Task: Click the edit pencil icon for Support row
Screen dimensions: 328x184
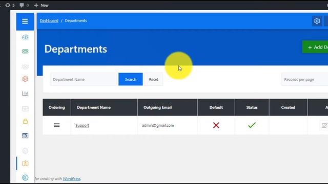Action: coord(324,125)
